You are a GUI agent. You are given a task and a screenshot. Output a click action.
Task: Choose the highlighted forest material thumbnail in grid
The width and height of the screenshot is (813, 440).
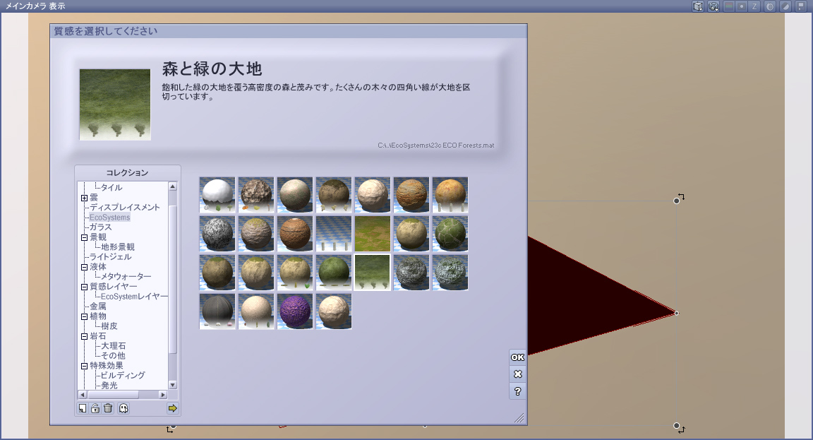pyautogui.click(x=373, y=273)
